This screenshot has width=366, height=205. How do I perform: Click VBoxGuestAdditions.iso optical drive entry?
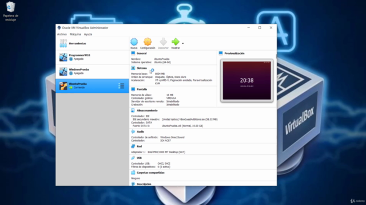pyautogui.click(x=189, y=119)
